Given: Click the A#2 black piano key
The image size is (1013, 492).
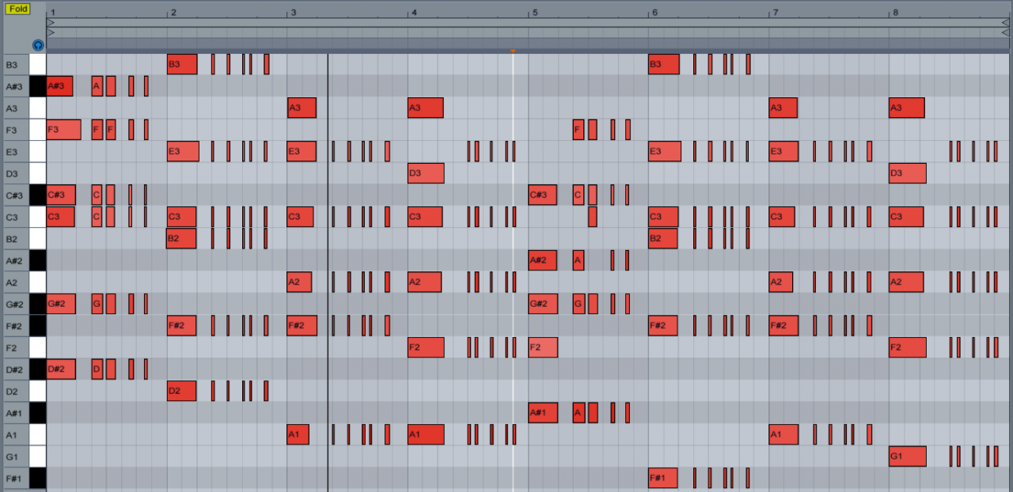Looking at the screenshot, I should [x=38, y=260].
